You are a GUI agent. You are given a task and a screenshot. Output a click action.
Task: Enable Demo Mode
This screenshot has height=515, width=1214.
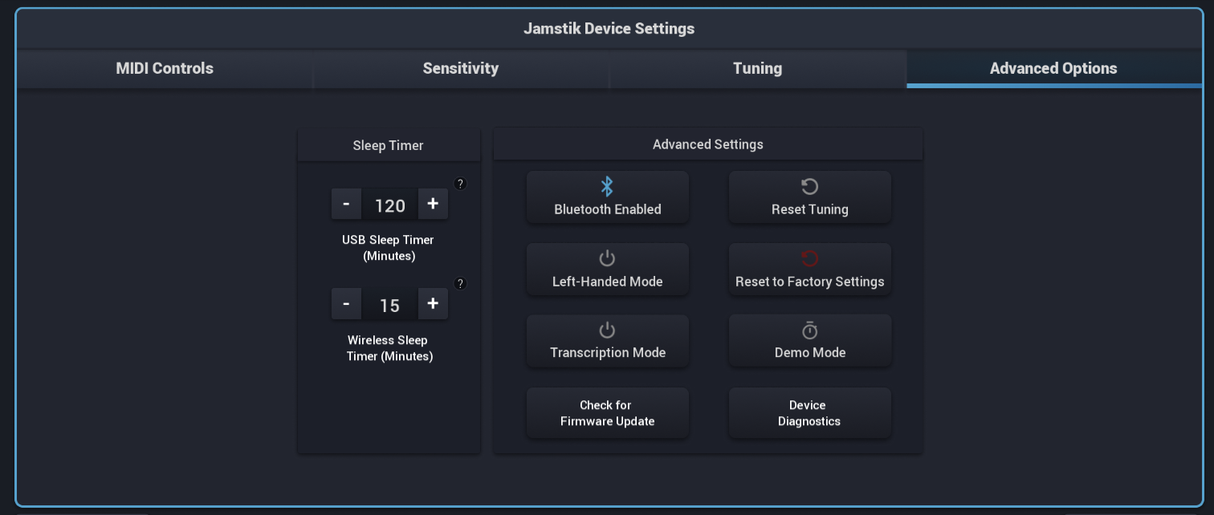(x=810, y=341)
